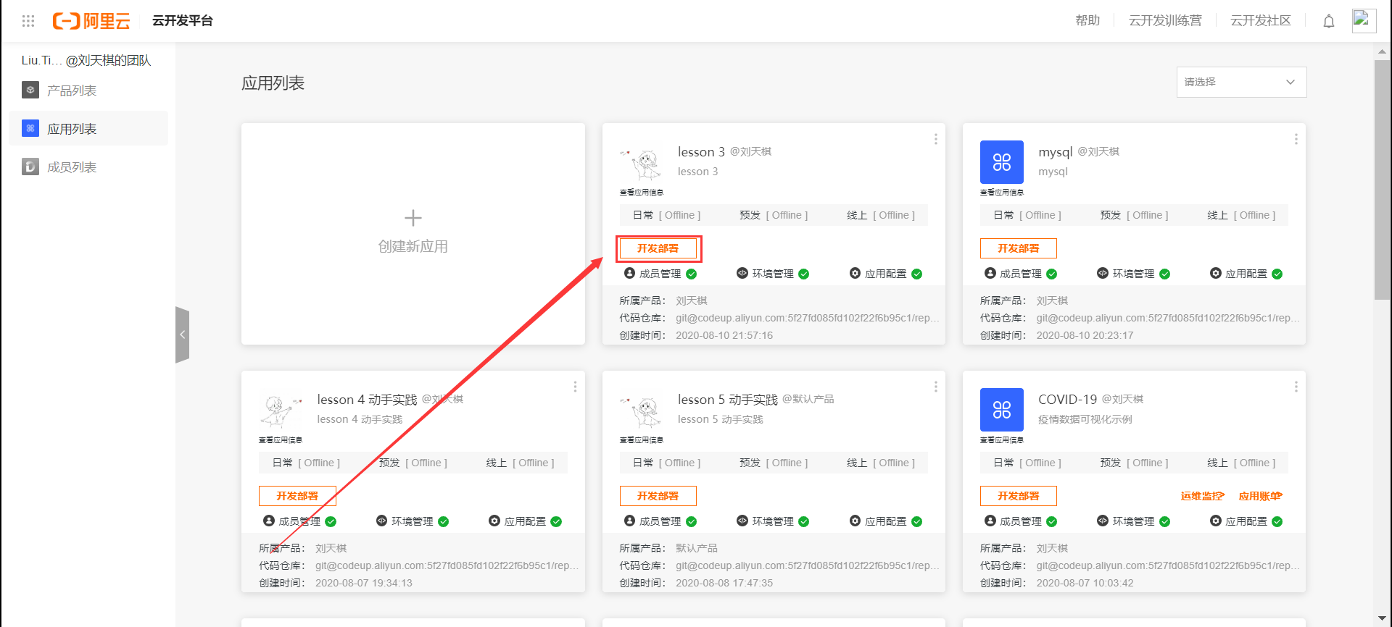Image resolution: width=1392 pixels, height=627 pixels.
Task: Click 环境管理 icon on mysql card
Action: [x=1102, y=273]
